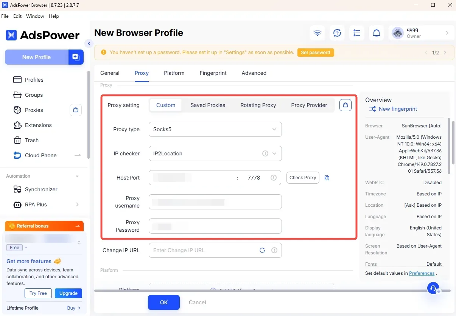Screen dimensions: 456x316
Task: Click the New fingerprint shuffle icon
Action: [x=372, y=109]
